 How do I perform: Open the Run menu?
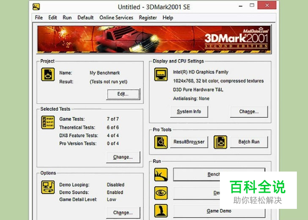click(67, 18)
